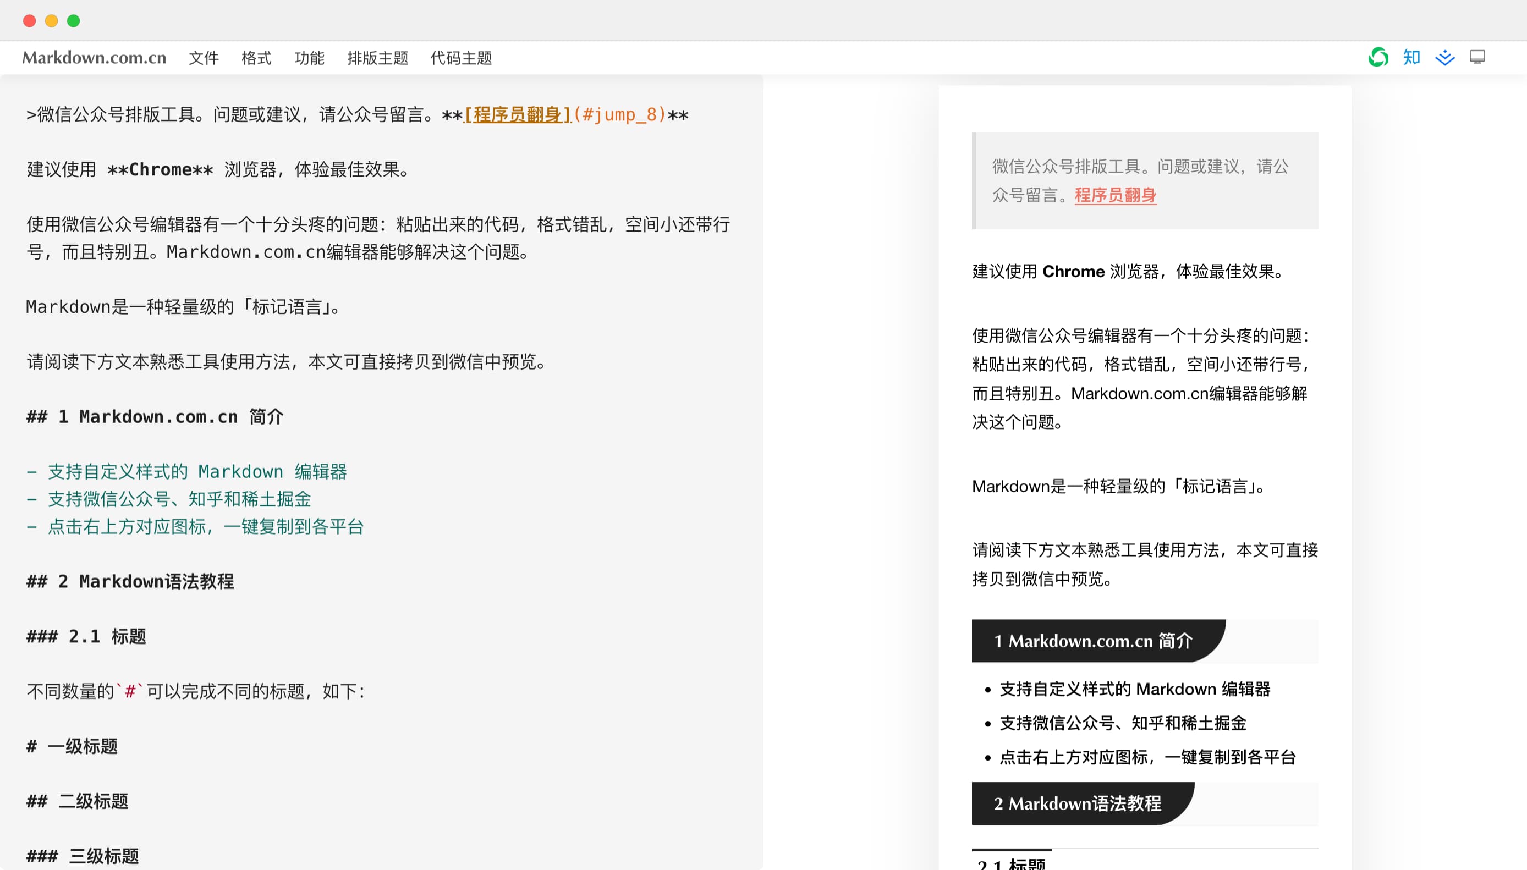Minimize the window with the yellow button

click(x=51, y=21)
